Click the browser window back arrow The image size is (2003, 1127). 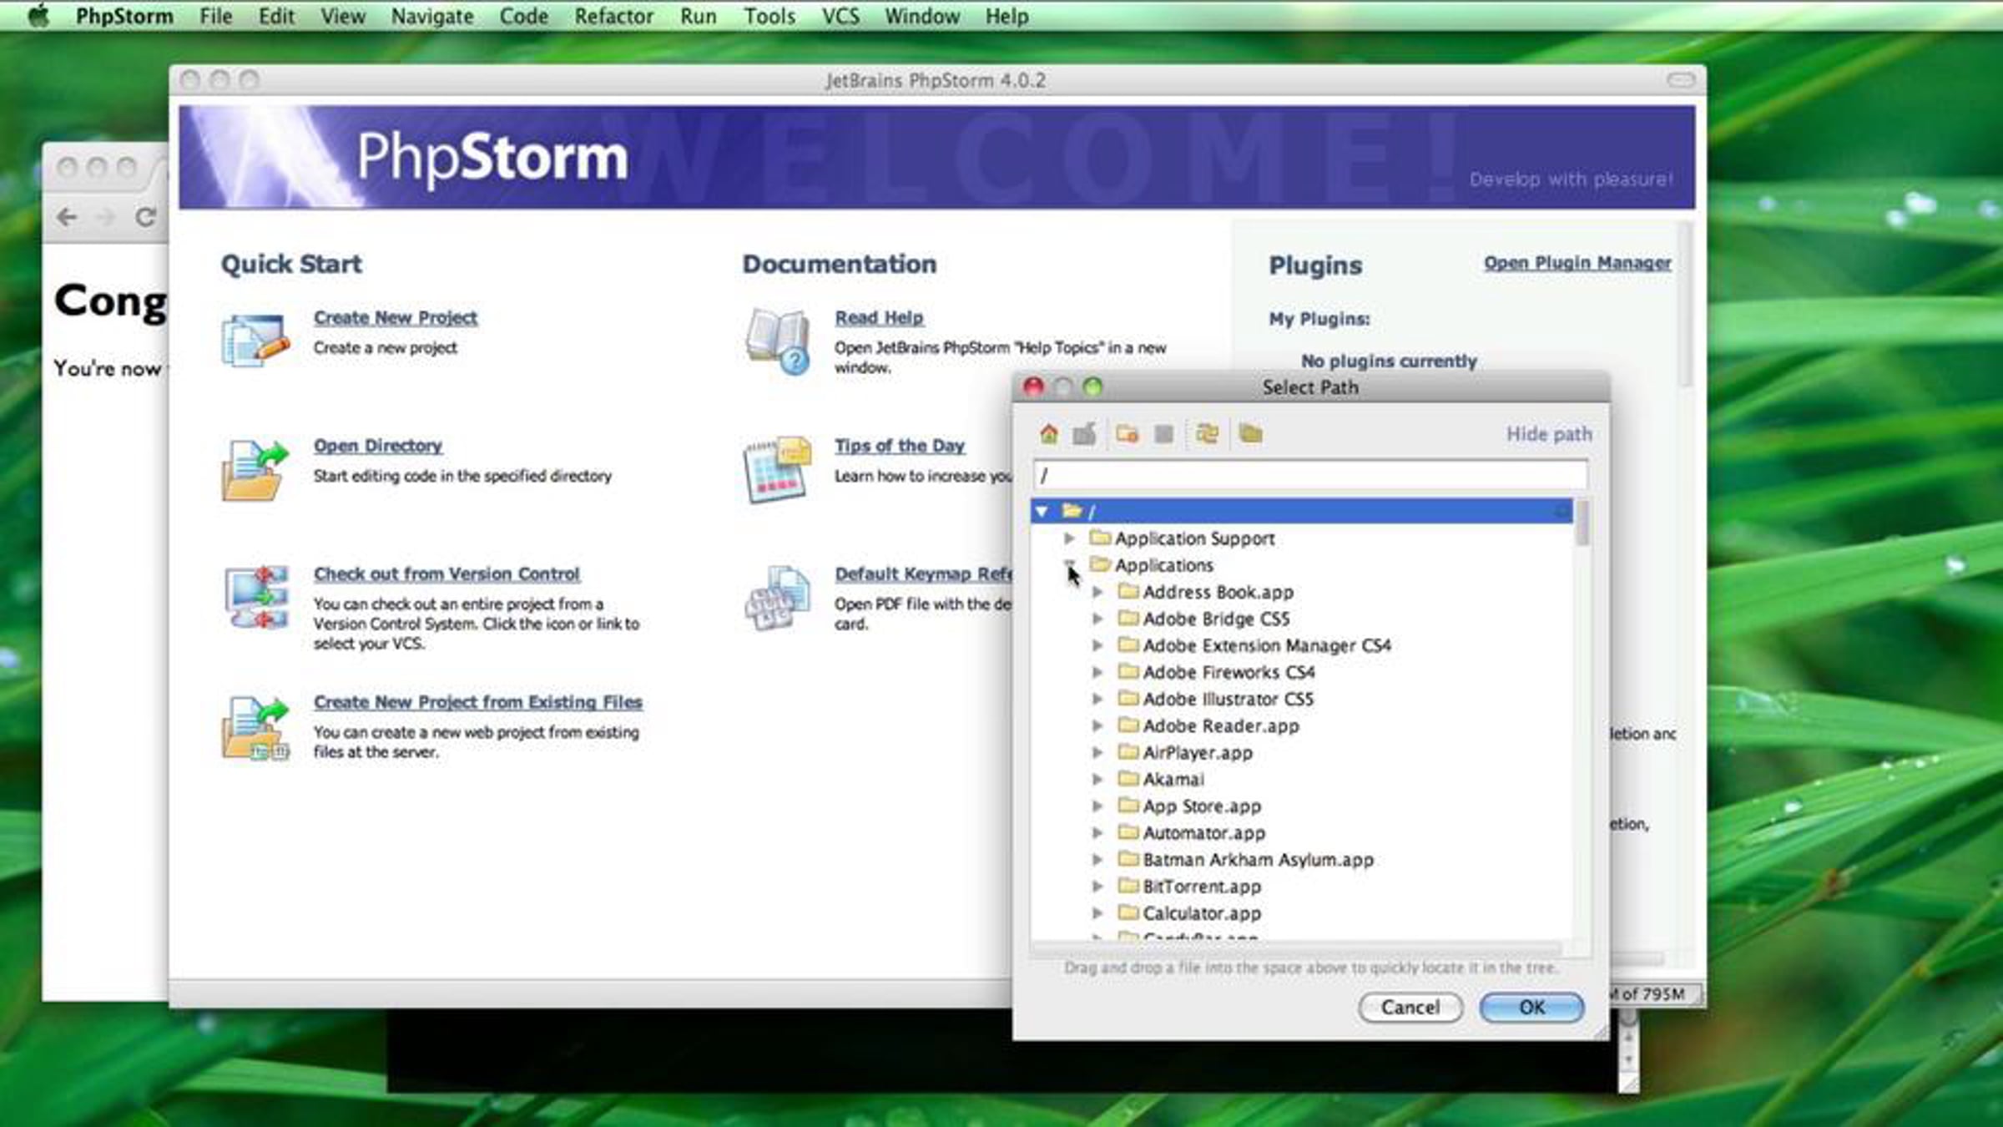coord(68,218)
